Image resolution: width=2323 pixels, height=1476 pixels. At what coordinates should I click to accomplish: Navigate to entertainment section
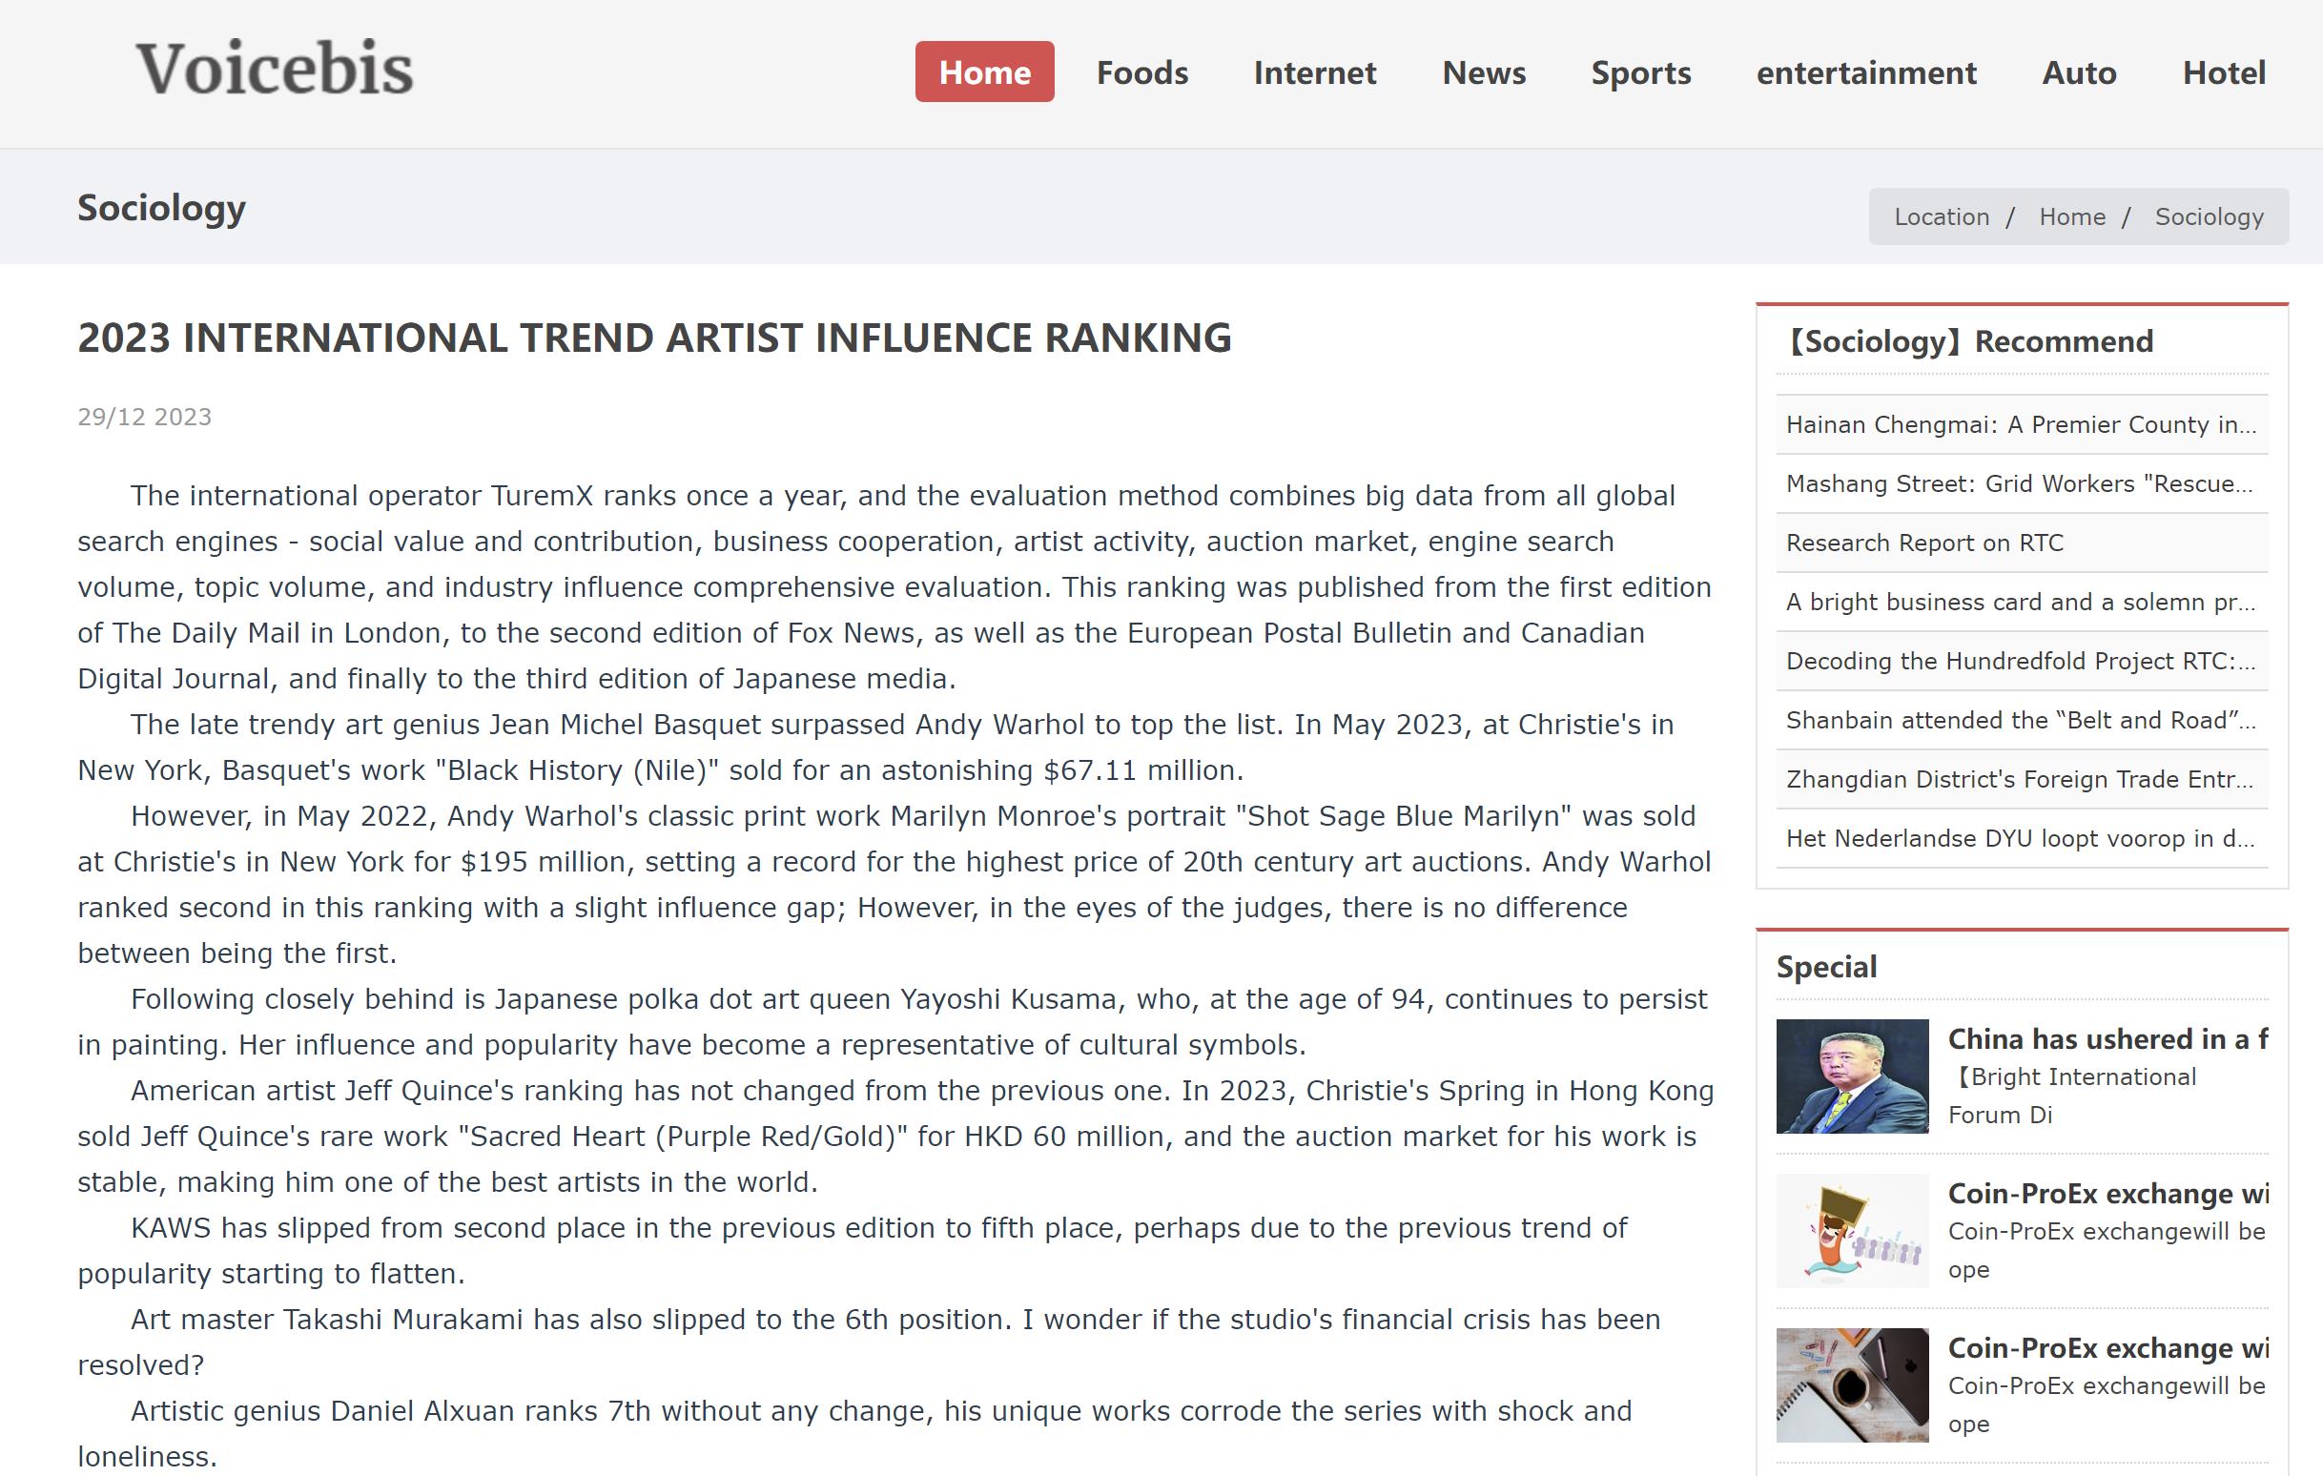[x=1867, y=72]
